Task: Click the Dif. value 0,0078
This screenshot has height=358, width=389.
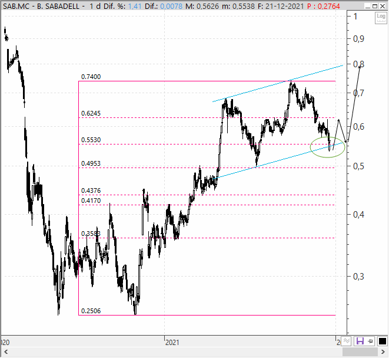Action: point(171,6)
